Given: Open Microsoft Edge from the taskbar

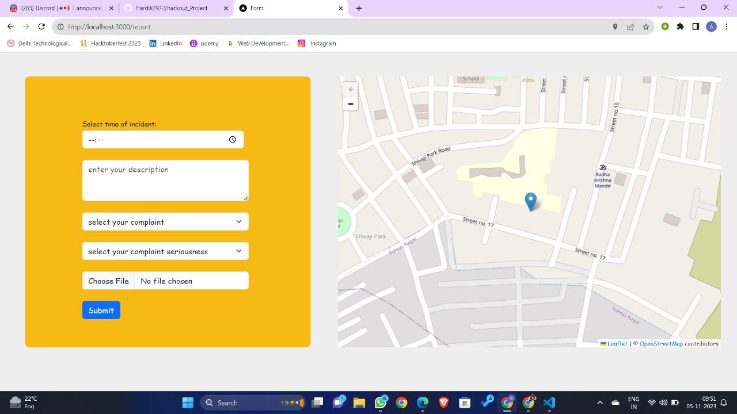Looking at the screenshot, I should pos(423,402).
